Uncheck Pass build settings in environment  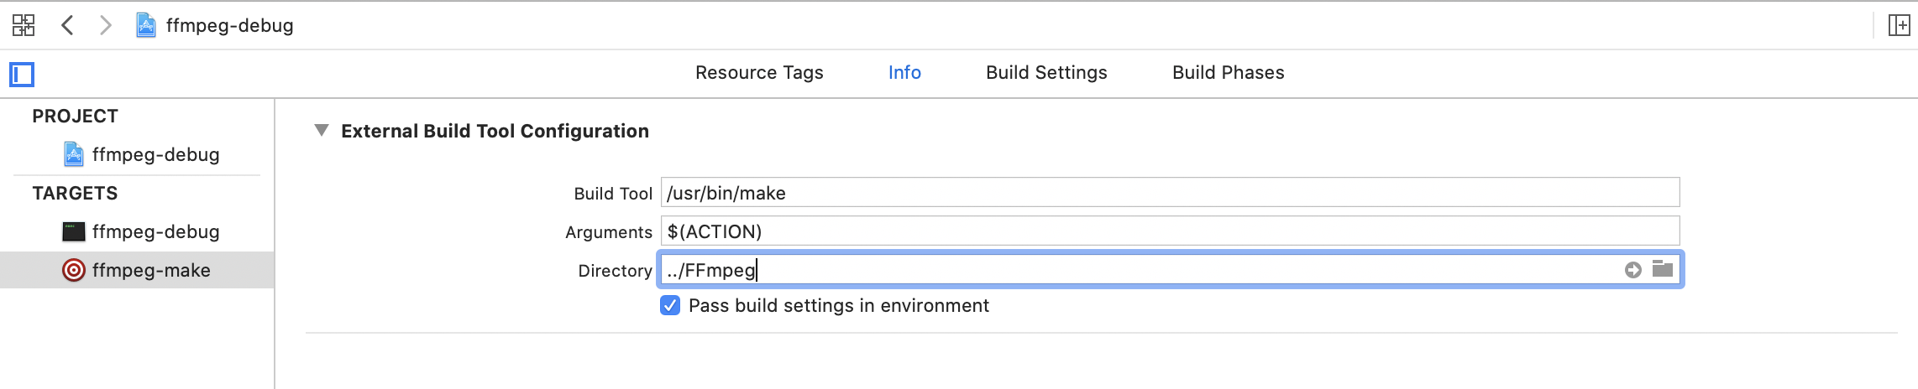tap(670, 305)
